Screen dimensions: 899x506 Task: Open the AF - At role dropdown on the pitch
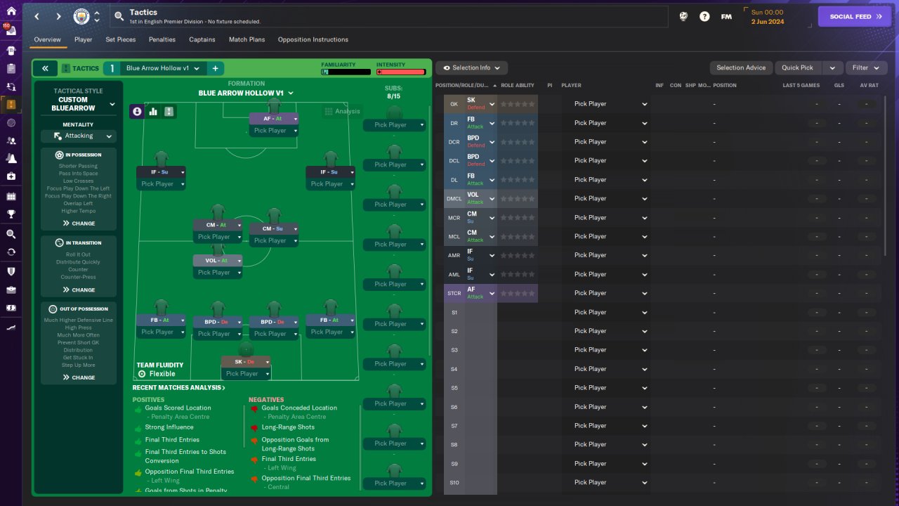296,119
